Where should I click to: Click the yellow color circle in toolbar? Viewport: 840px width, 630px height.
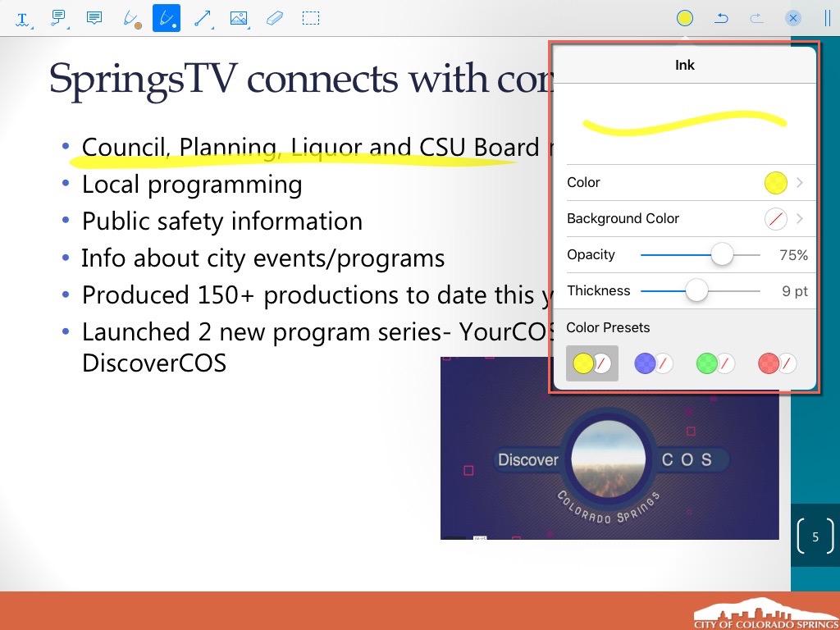685,18
